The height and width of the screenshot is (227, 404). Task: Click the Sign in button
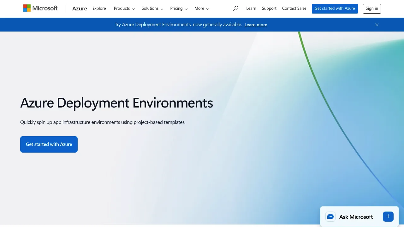[372, 9]
